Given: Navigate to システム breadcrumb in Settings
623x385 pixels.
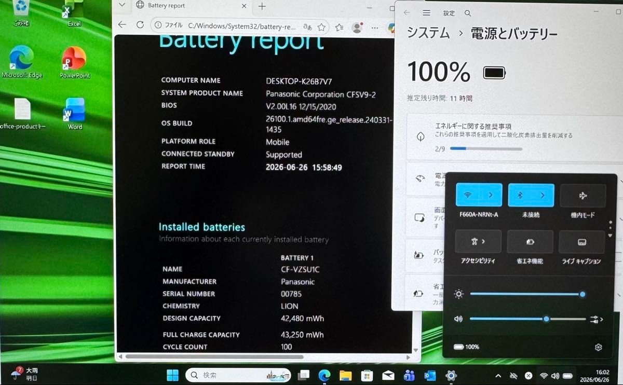Looking at the screenshot, I should point(428,33).
